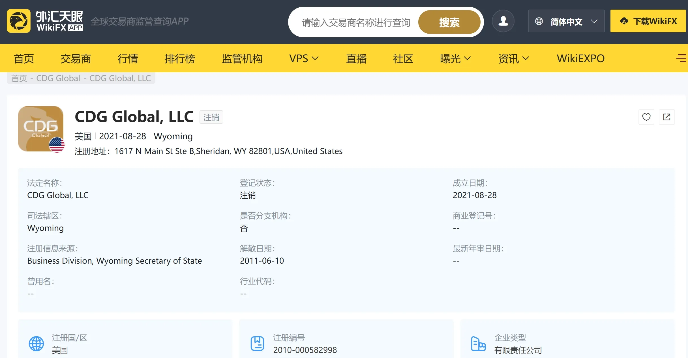Click the 下载WikiFX download button

[648, 21]
